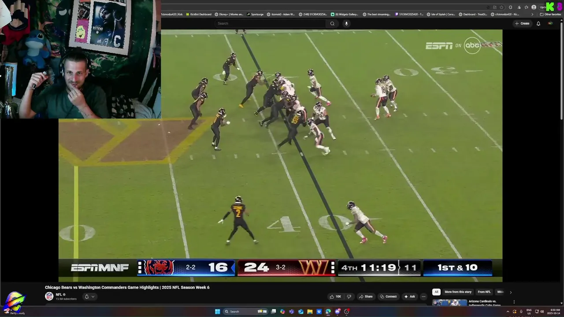Open Outlook from taskbar
The image size is (564, 317).
coord(301,312)
